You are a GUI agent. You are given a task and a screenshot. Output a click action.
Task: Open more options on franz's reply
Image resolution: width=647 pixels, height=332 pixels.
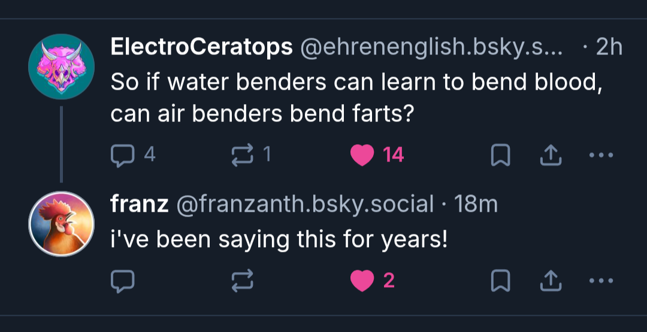point(601,281)
